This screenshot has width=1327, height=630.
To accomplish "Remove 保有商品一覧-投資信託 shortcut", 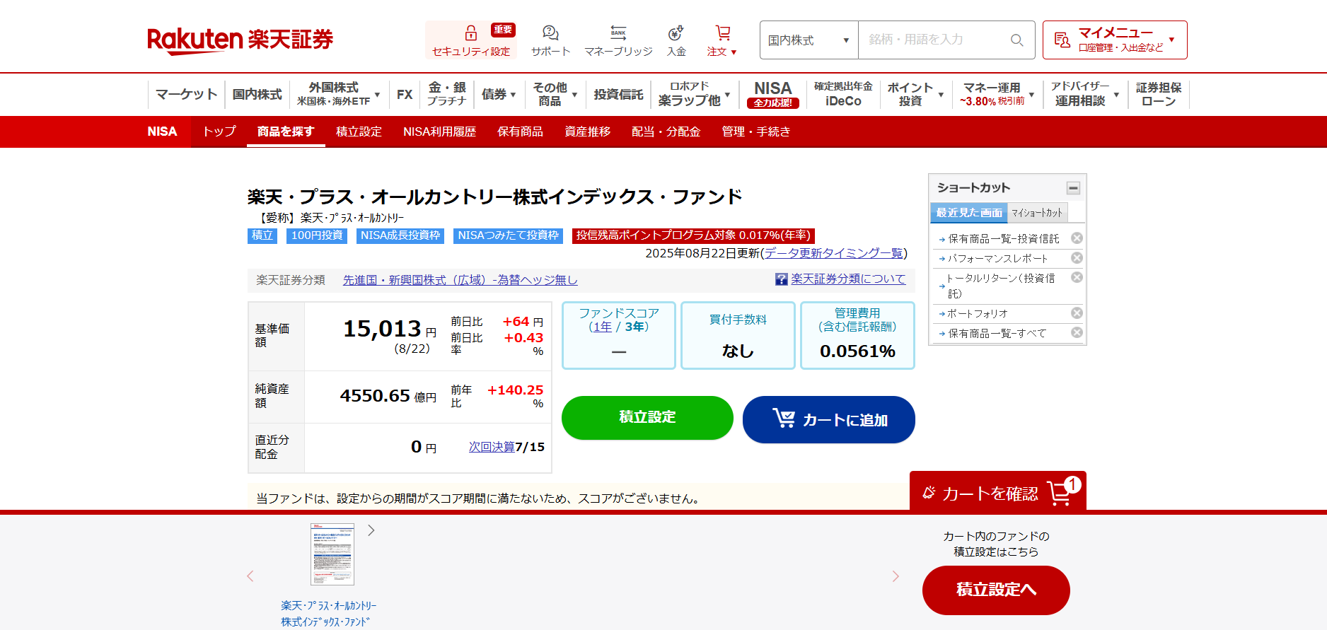I will (x=1077, y=238).
